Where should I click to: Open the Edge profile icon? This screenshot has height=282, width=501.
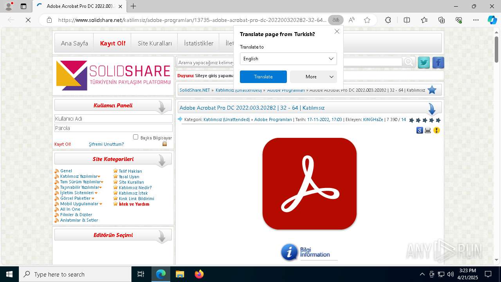8,6
